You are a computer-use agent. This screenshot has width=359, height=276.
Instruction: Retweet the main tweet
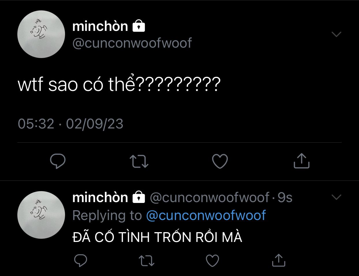139,161
